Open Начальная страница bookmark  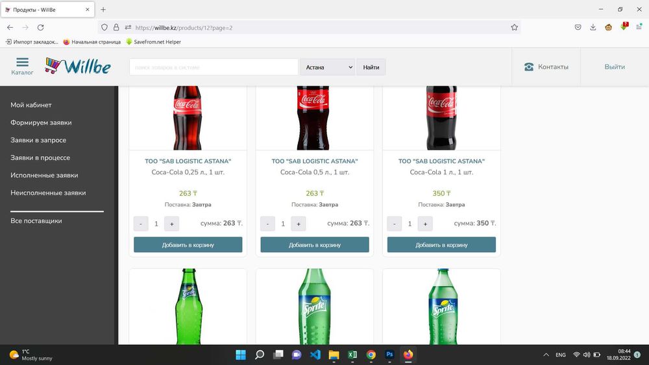(92, 41)
